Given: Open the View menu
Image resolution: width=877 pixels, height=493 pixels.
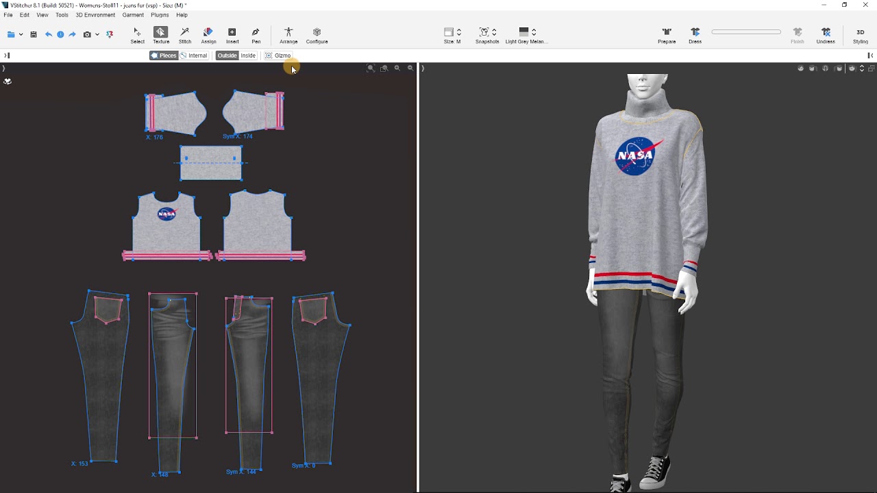Looking at the screenshot, I should (42, 15).
